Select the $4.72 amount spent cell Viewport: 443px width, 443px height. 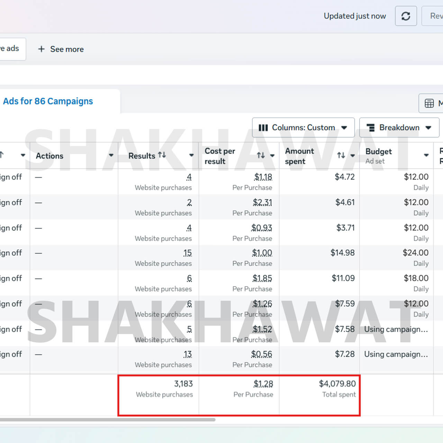click(x=345, y=177)
